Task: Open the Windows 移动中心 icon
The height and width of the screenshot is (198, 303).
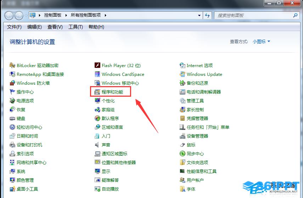Action: [97, 83]
